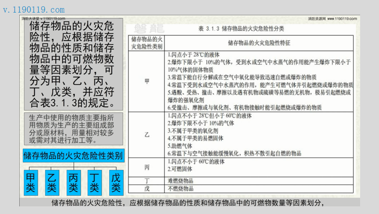Screen dimensions: 379x214
Task: Select the 丁类 blue box
Action: point(94,183)
